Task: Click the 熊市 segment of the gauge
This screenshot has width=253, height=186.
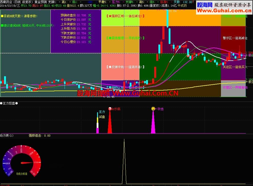Action: pos(11,173)
